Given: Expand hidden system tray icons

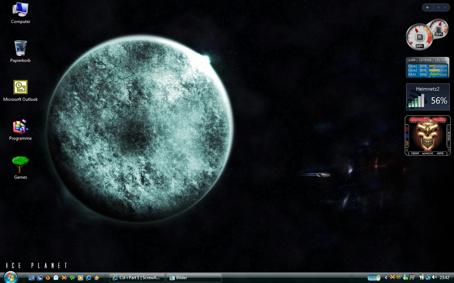Looking at the screenshot, I should [x=386, y=278].
